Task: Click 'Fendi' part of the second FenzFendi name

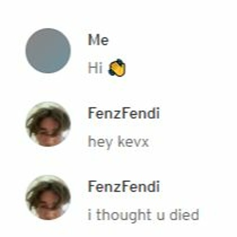Action: (x=141, y=187)
